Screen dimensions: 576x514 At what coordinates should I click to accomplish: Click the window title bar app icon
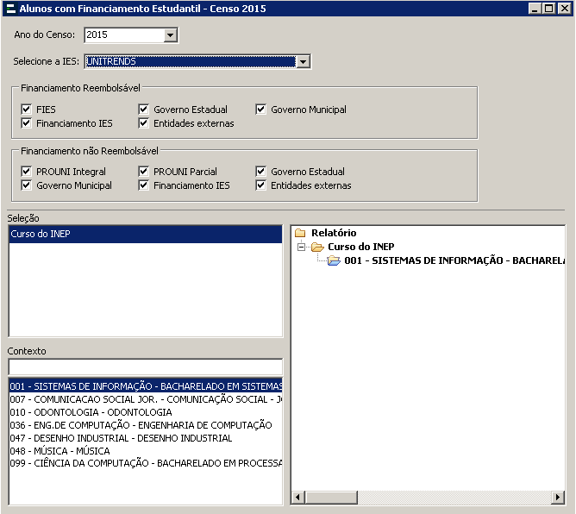pyautogui.click(x=9, y=9)
